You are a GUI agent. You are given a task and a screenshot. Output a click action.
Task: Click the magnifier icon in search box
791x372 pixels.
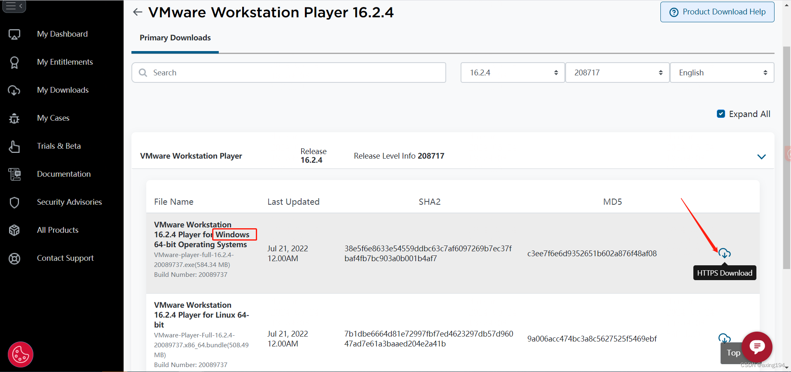coord(143,73)
